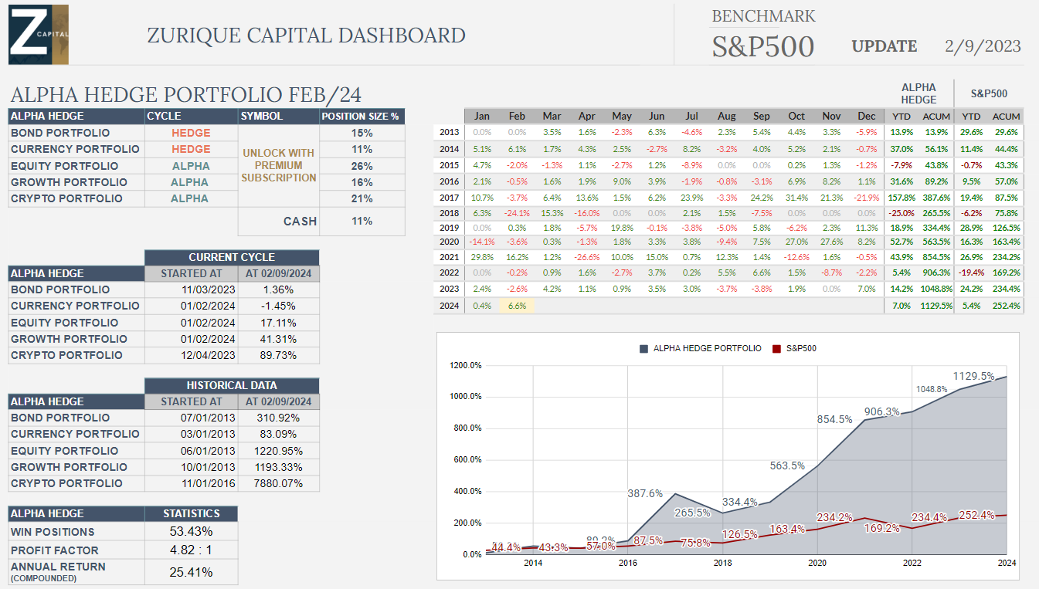Click the Jan month column header
The width and height of the screenshot is (1039, 589).
point(481,117)
